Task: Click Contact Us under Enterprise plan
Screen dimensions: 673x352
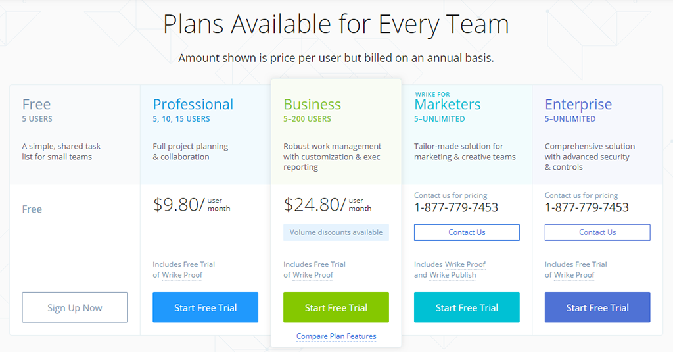Action: click(x=597, y=232)
